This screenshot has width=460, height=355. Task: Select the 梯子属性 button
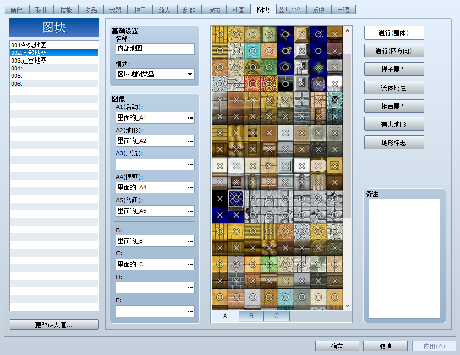(394, 69)
